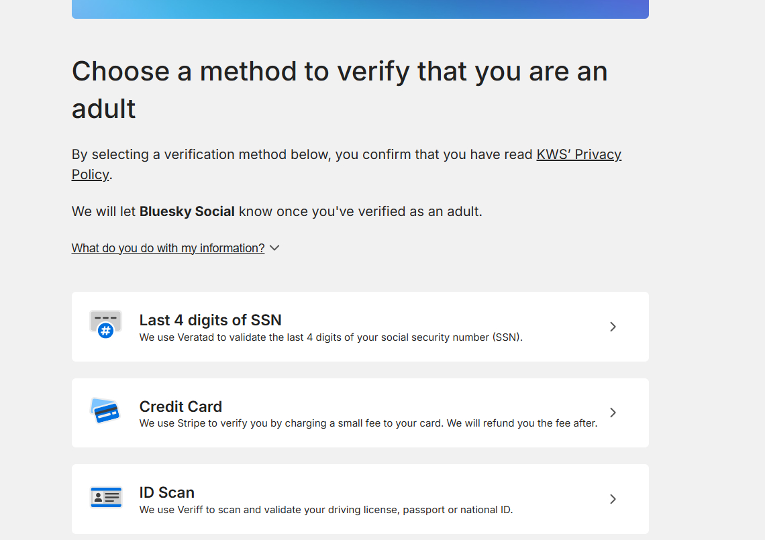Click the Stripe small fee description text
The width and height of the screenshot is (765, 540).
[x=368, y=423]
